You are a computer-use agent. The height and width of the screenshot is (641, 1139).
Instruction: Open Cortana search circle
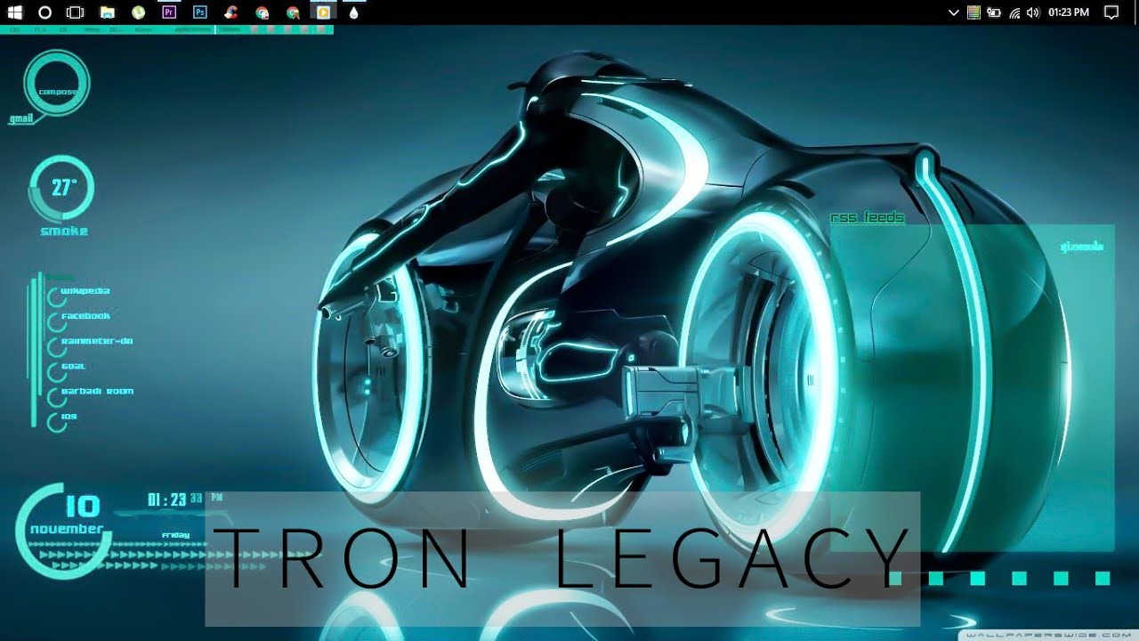tap(45, 12)
